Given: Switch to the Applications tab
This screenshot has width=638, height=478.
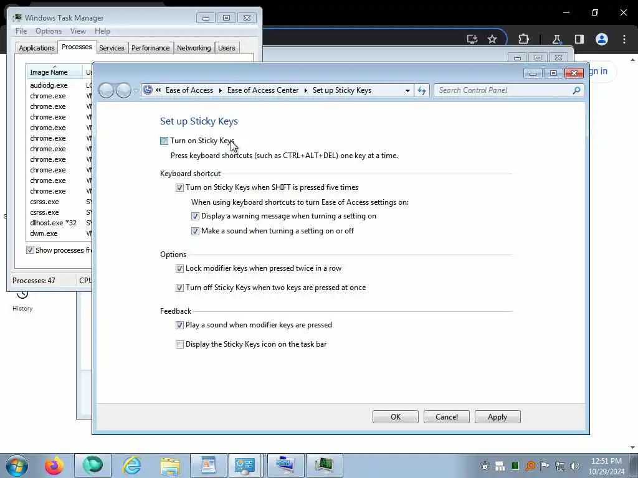Looking at the screenshot, I should tap(37, 48).
